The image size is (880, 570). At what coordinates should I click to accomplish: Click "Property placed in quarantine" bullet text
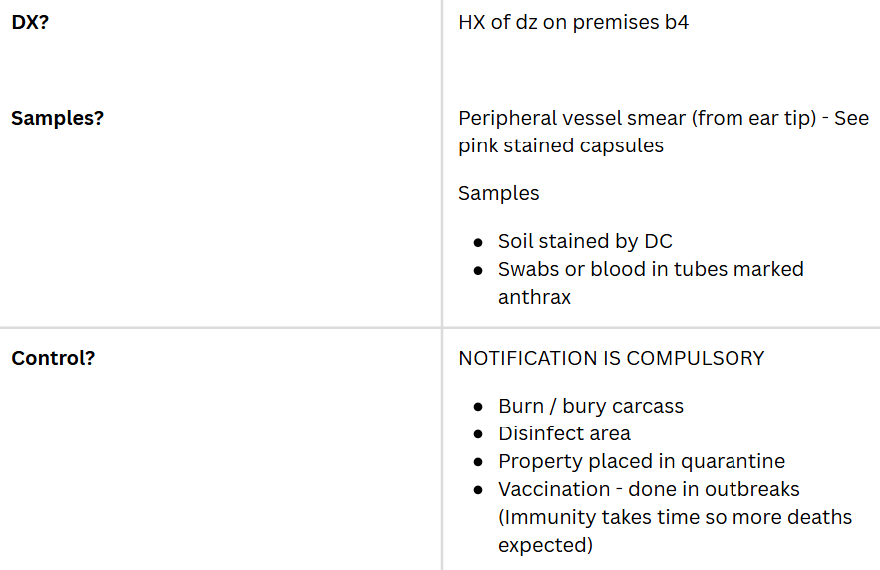(642, 461)
